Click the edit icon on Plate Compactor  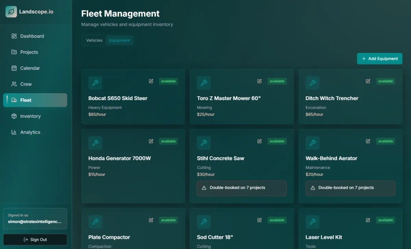point(151,220)
